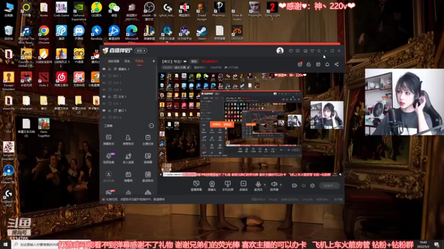
Task: Select the highlighted orange scene tab
Action: [x=139, y=61]
